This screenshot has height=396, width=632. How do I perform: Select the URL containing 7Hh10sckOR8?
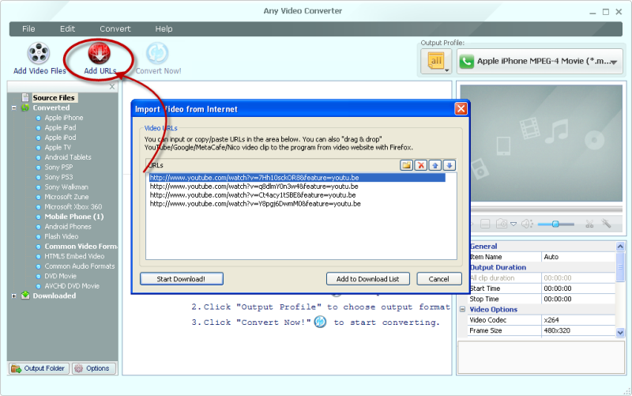(297, 177)
